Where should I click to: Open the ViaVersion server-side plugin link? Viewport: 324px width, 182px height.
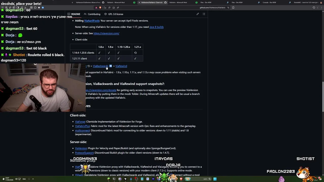click(x=81, y=148)
